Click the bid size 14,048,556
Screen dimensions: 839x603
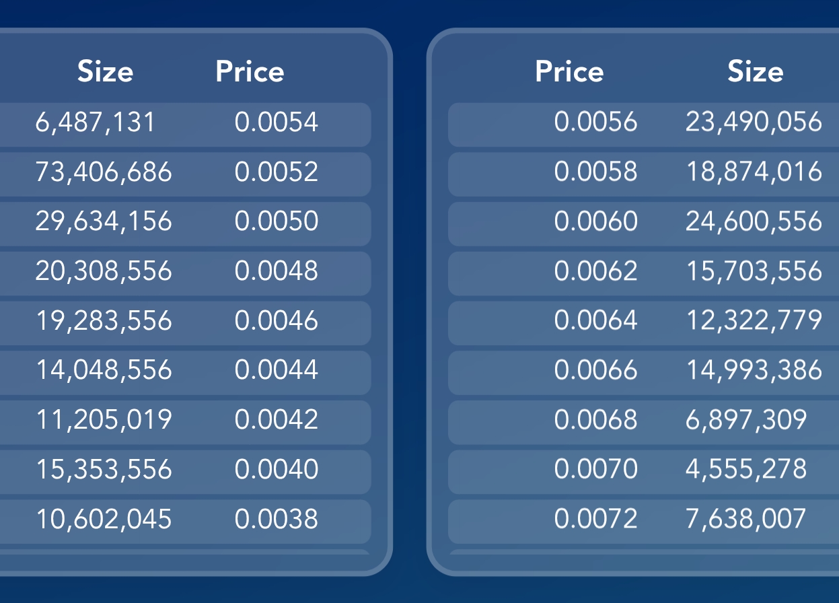(104, 370)
